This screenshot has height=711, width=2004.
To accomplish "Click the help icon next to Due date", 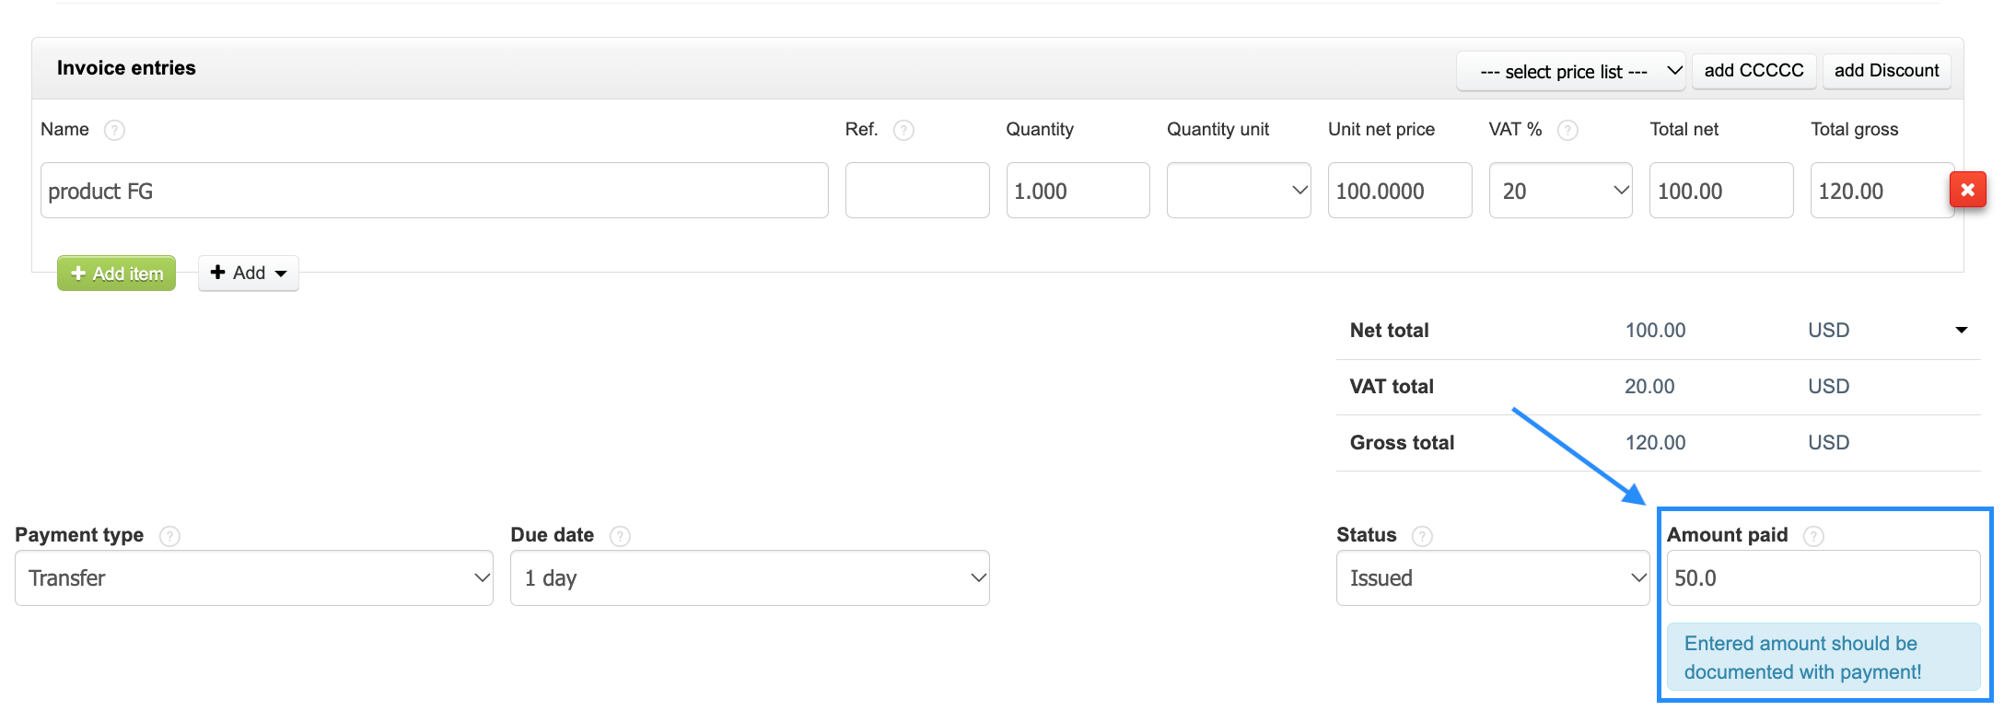I will pos(620,536).
